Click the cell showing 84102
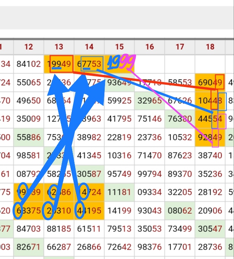 click(x=29, y=64)
